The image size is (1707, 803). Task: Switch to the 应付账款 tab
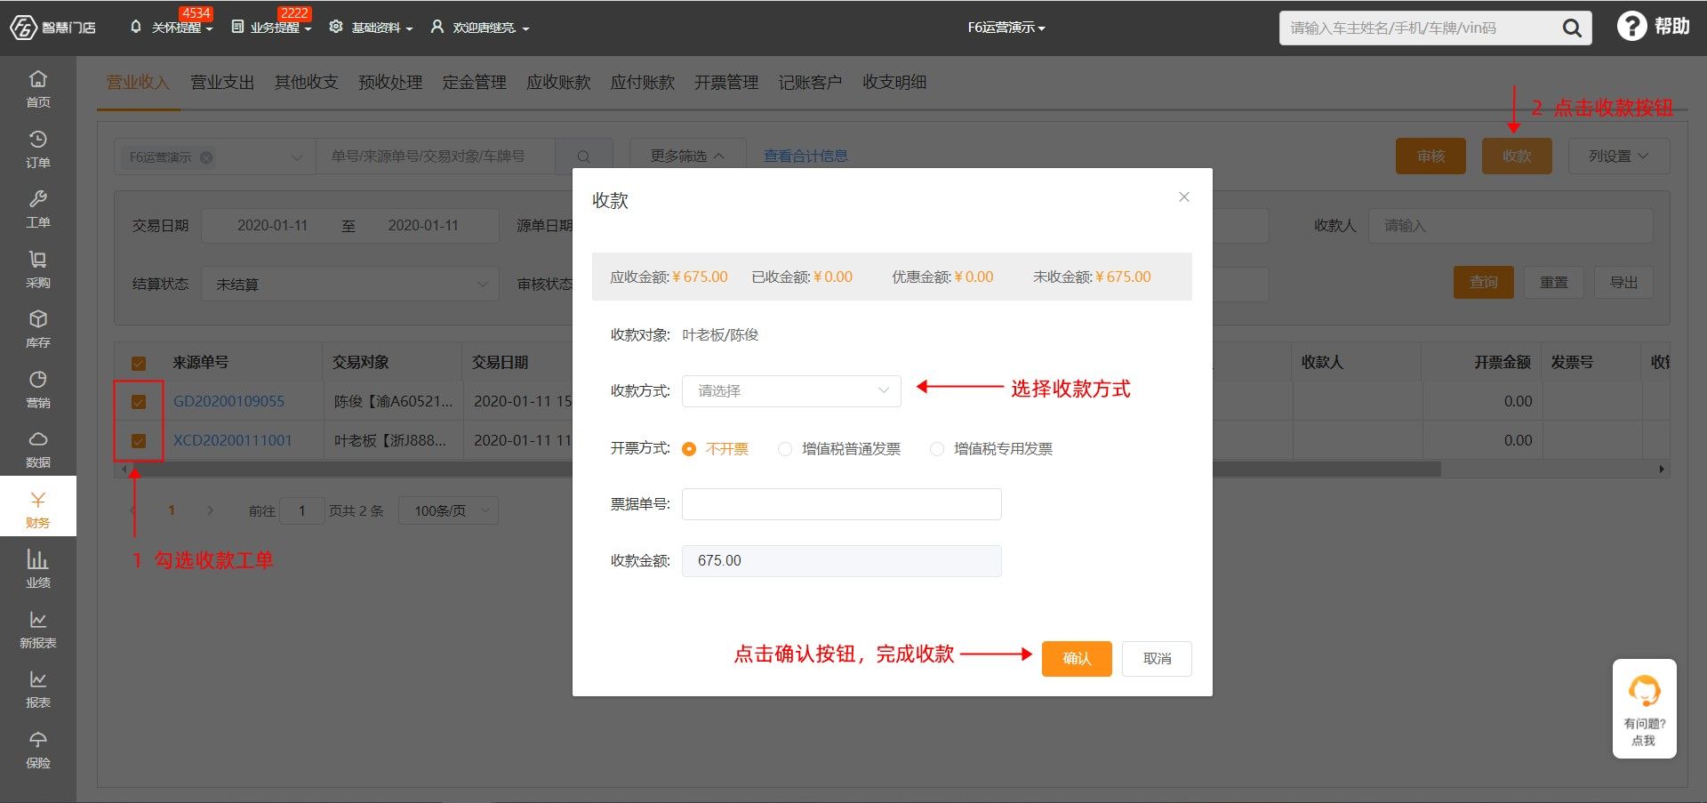[x=642, y=82]
